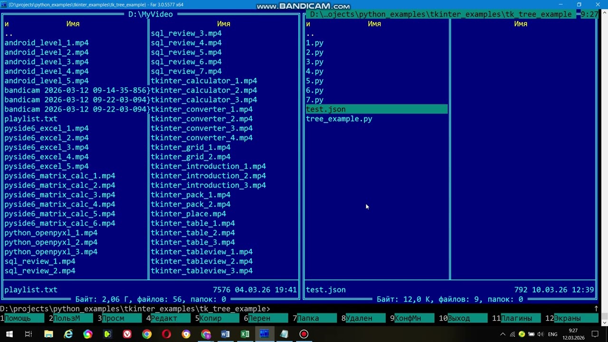
Task: Launch File Explorer from taskbar
Action: (48, 334)
